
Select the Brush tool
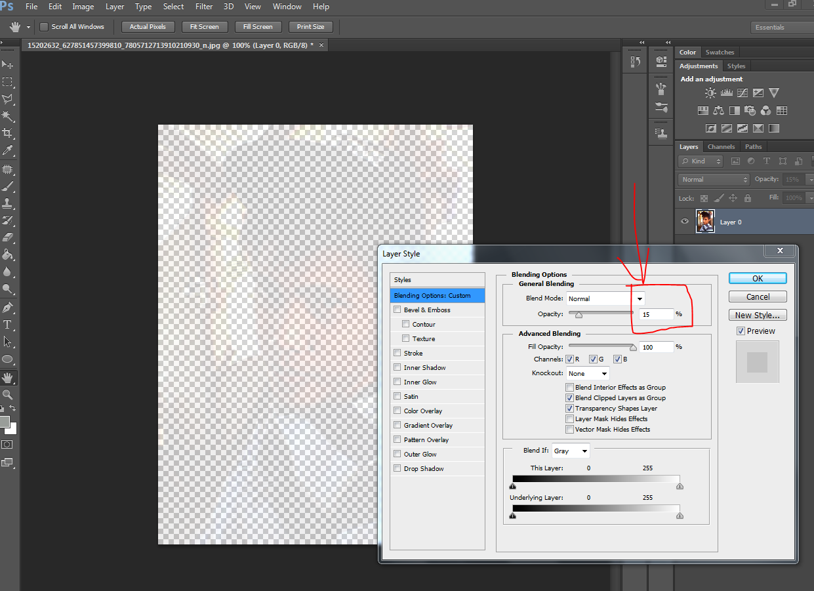coord(8,186)
